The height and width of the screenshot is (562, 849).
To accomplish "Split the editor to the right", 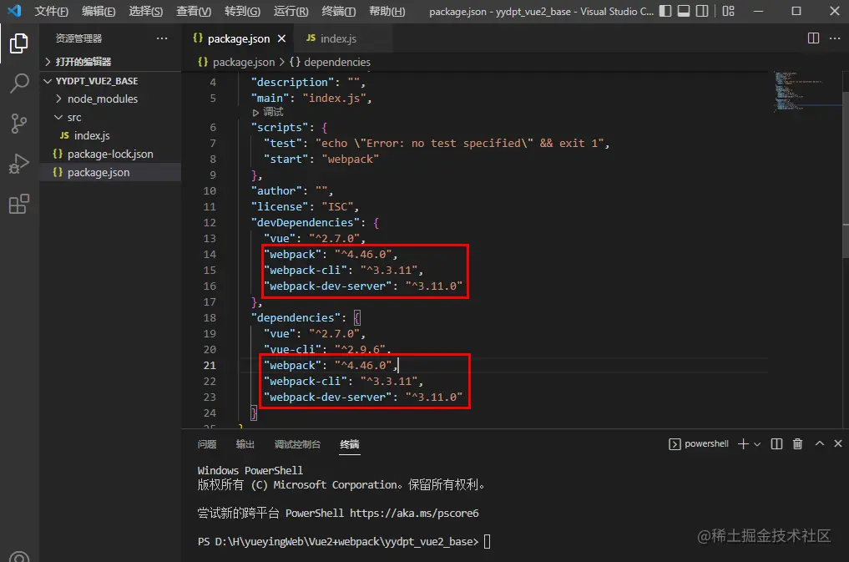I will (813, 38).
